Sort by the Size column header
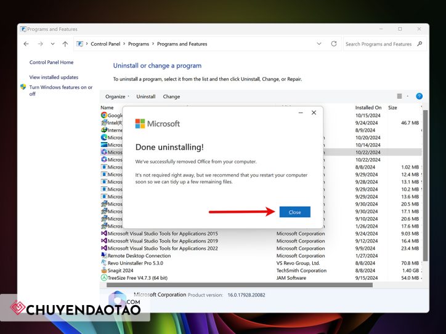 click(x=392, y=108)
